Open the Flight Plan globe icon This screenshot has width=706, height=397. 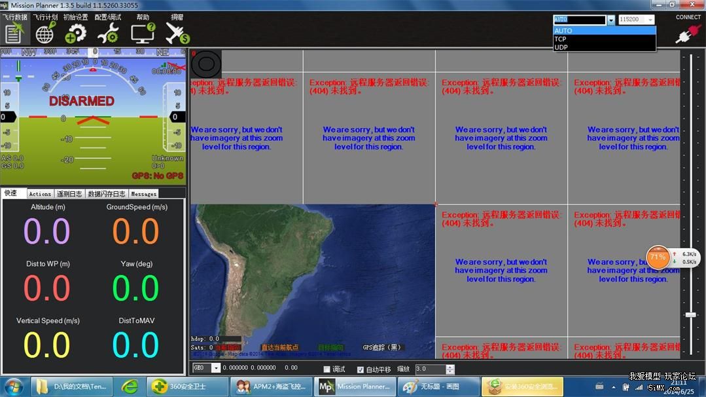(x=45, y=33)
